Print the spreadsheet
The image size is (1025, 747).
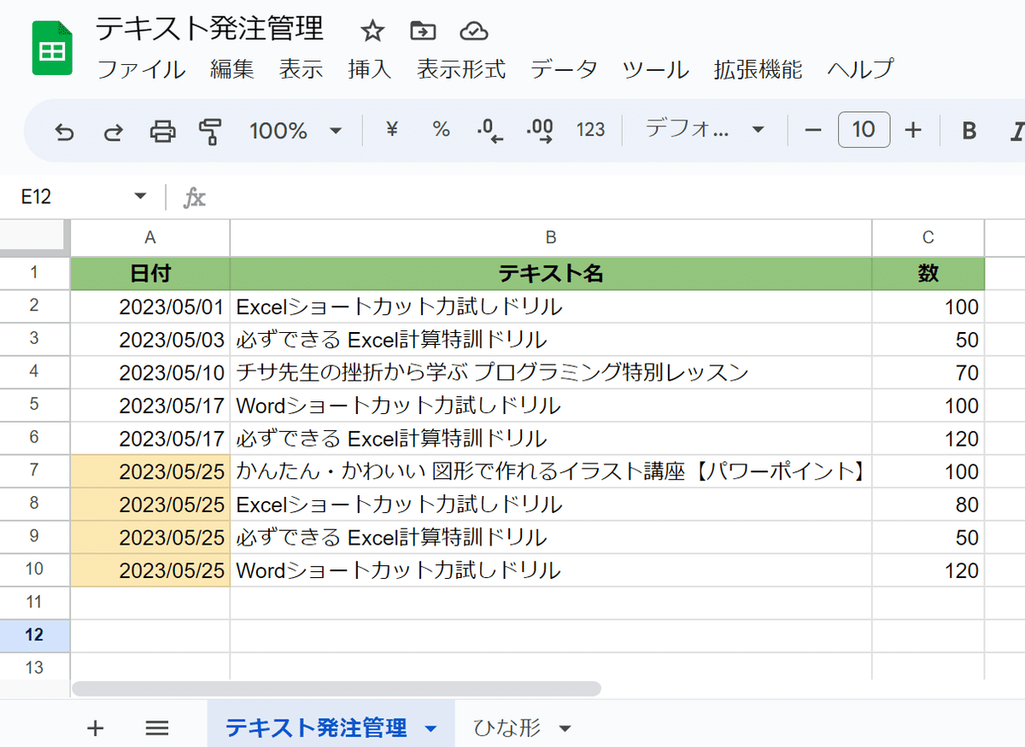(162, 131)
